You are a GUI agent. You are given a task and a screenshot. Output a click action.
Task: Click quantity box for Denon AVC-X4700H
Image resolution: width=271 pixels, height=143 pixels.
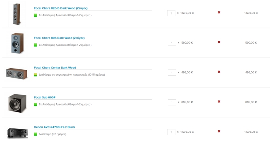[171, 132]
